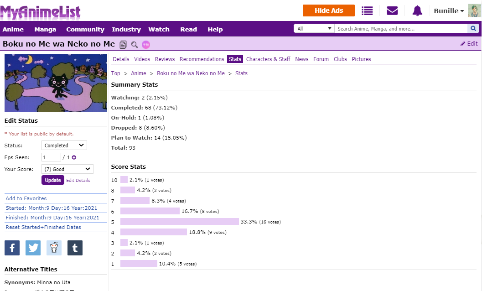Open notifications bell icon
This screenshot has height=291, width=482.
click(x=417, y=10)
